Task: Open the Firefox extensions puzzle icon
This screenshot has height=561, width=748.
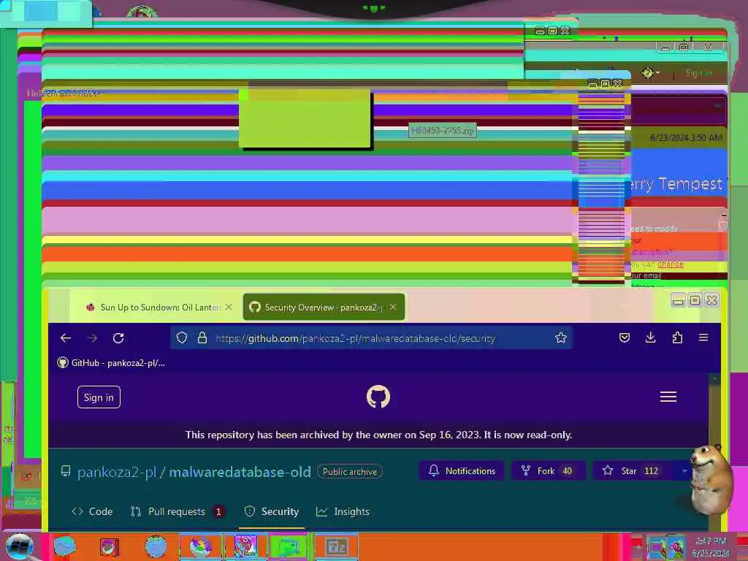Action: (677, 337)
